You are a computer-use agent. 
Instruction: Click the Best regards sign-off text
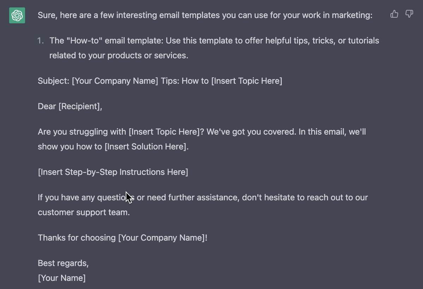tap(63, 263)
